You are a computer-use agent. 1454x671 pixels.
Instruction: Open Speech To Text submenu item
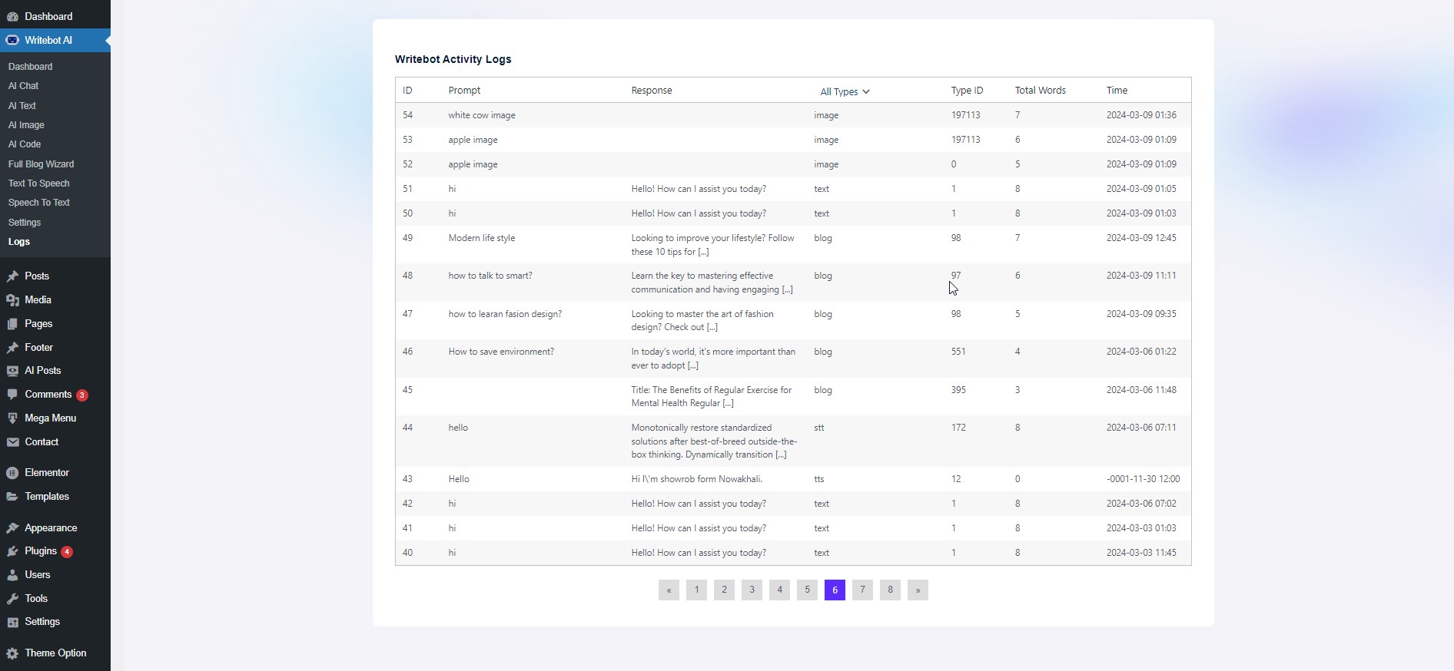click(39, 203)
